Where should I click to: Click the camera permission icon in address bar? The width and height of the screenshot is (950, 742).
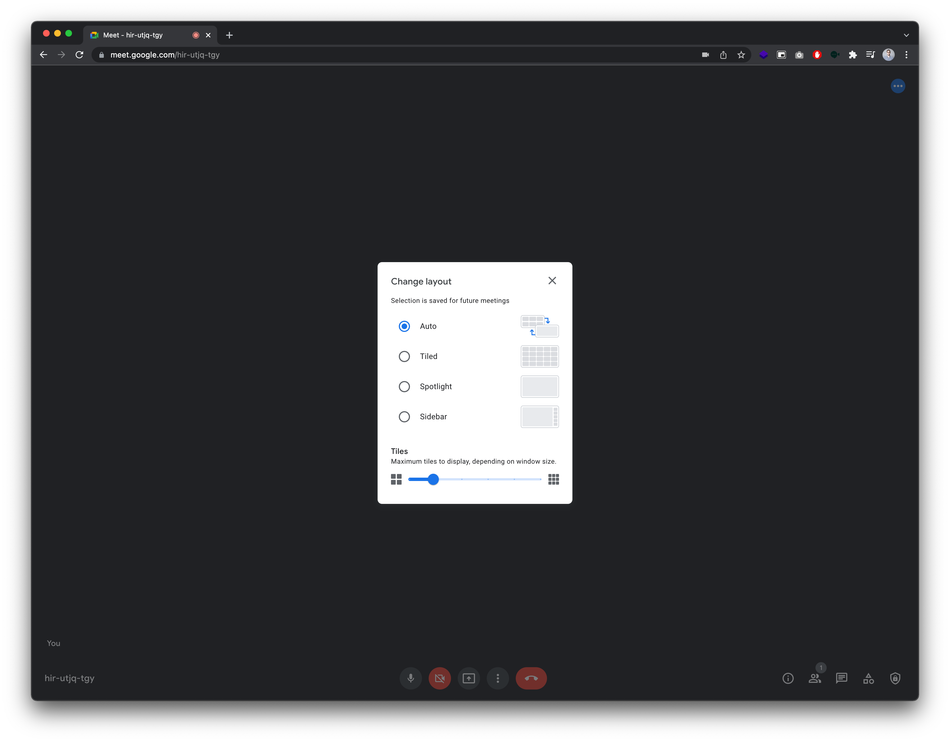click(x=705, y=55)
